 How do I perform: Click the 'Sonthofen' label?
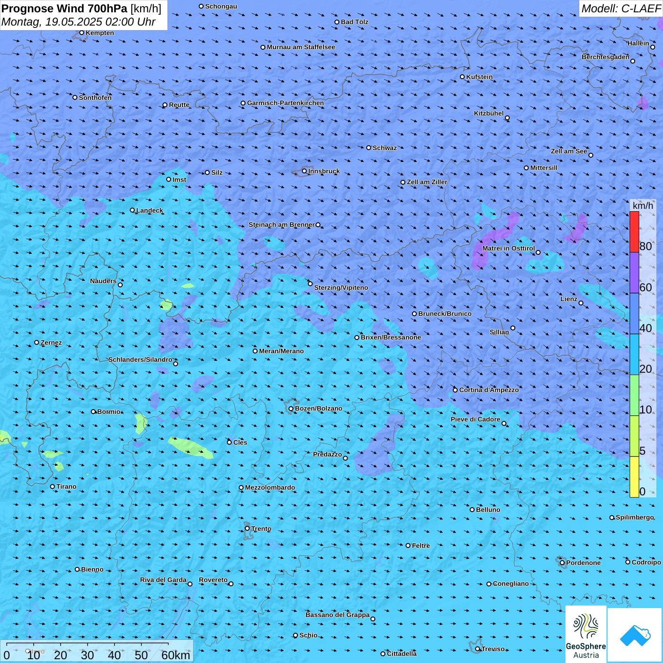(x=95, y=98)
